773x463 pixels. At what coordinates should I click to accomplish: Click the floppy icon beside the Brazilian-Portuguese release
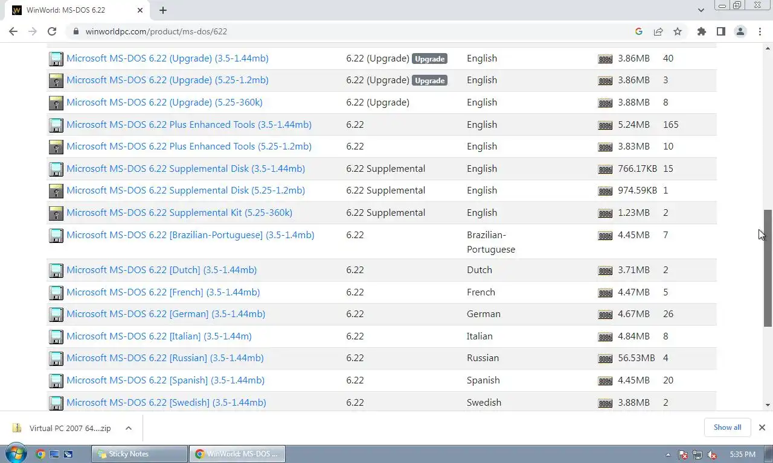point(56,236)
